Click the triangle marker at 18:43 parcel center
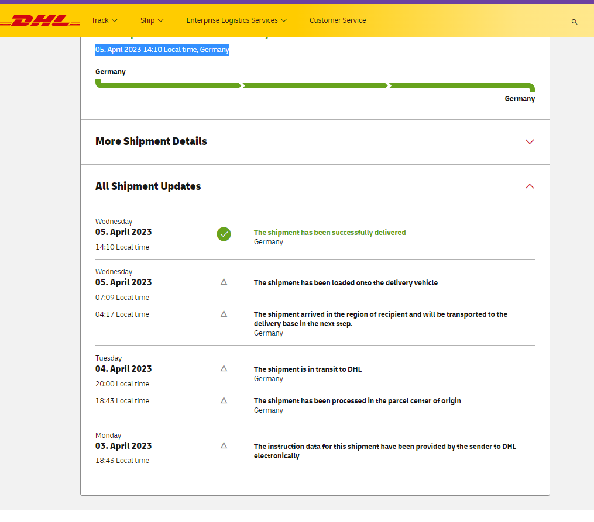The width and height of the screenshot is (594, 522). pos(224,400)
